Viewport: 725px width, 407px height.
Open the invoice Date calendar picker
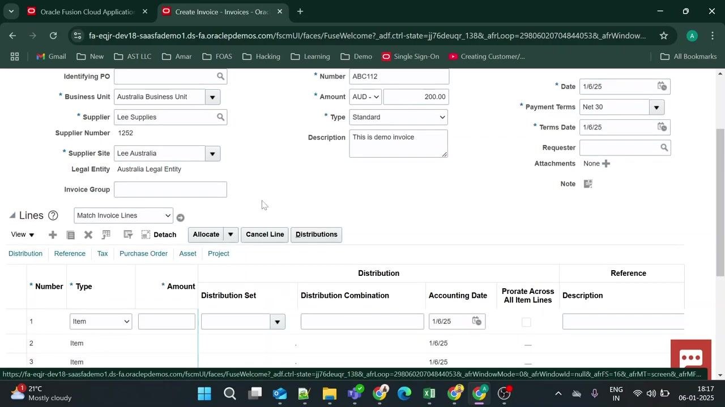tap(662, 86)
